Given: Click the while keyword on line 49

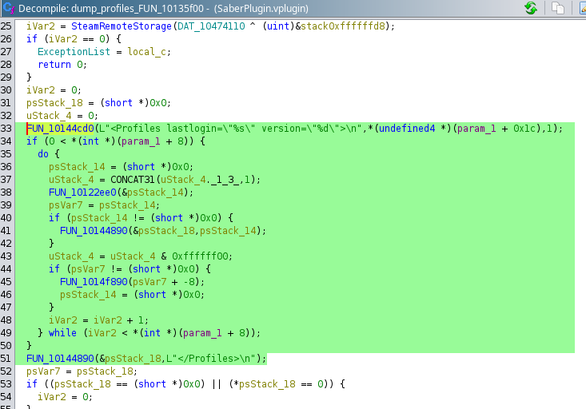Looking at the screenshot, I should (62, 333).
